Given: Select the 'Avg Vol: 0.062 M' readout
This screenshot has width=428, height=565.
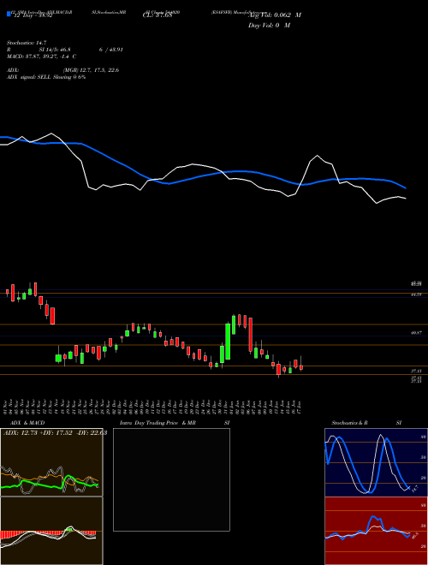Looking at the screenshot, I should (x=275, y=15).
